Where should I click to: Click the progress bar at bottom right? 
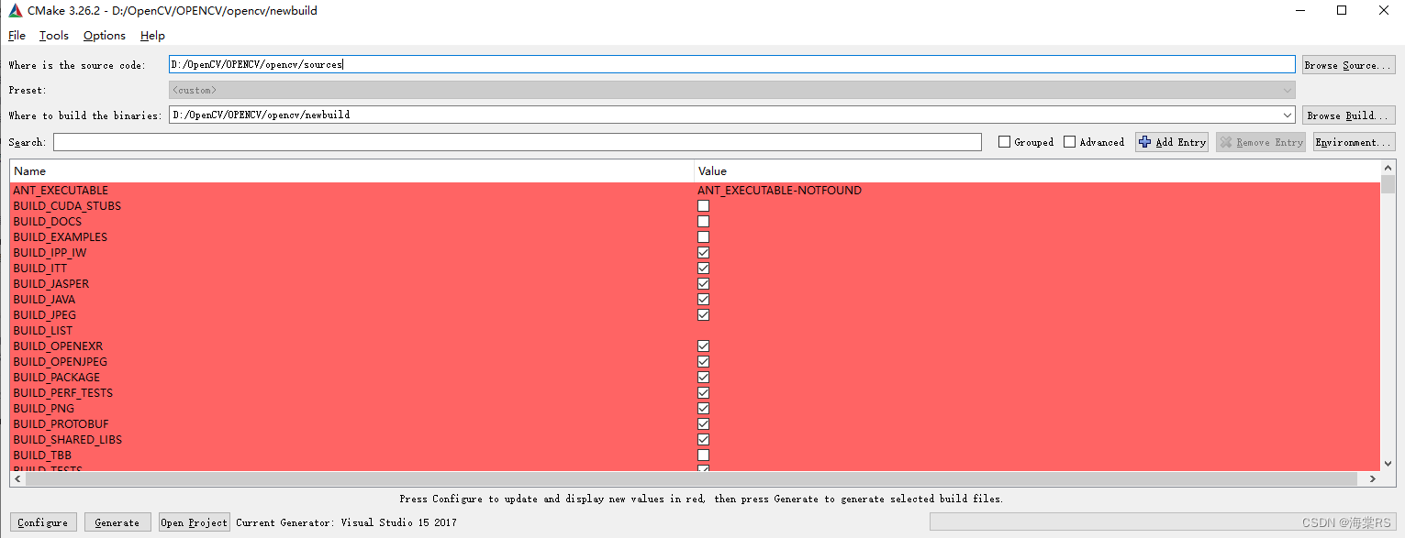[x=1163, y=522]
